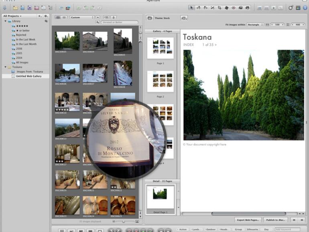Screen dimensions: 309x232
Task: Click the Theme selection icon
Action: tap(149, 18)
